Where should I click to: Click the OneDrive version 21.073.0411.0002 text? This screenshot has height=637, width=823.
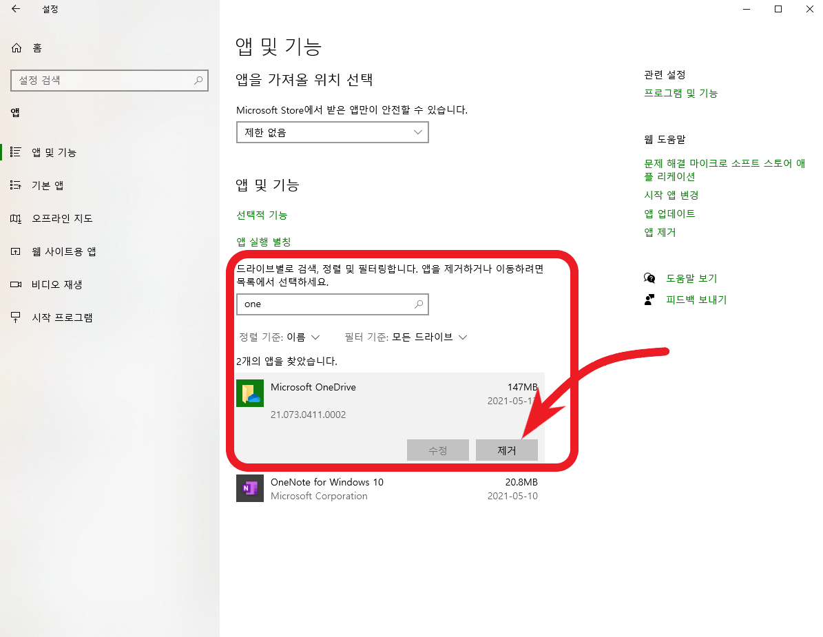pyautogui.click(x=308, y=415)
